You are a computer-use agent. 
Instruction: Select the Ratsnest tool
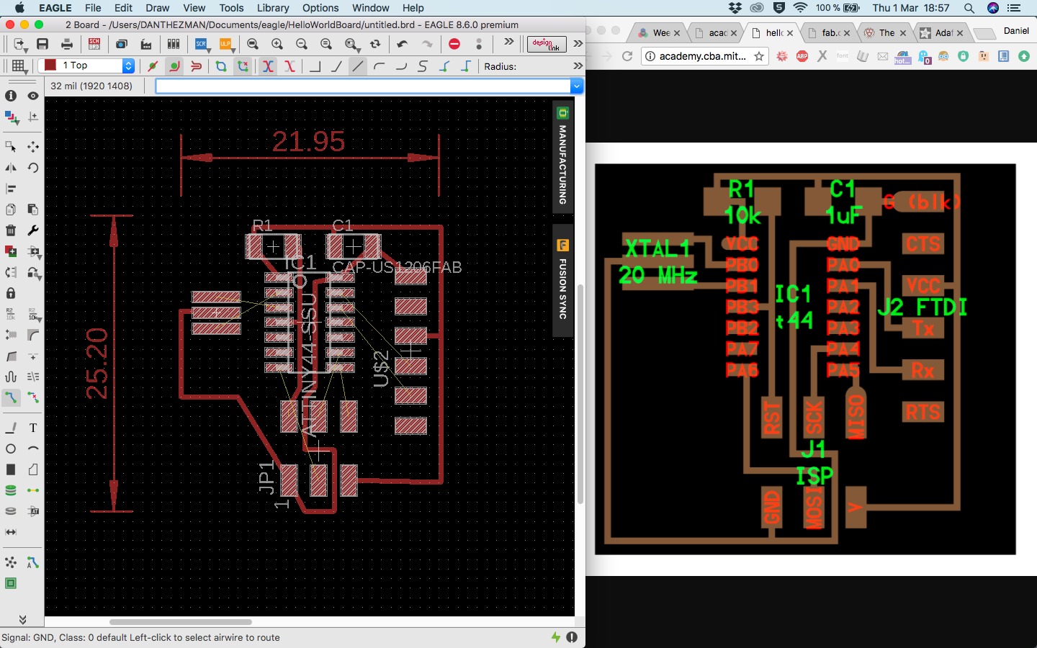click(x=11, y=562)
